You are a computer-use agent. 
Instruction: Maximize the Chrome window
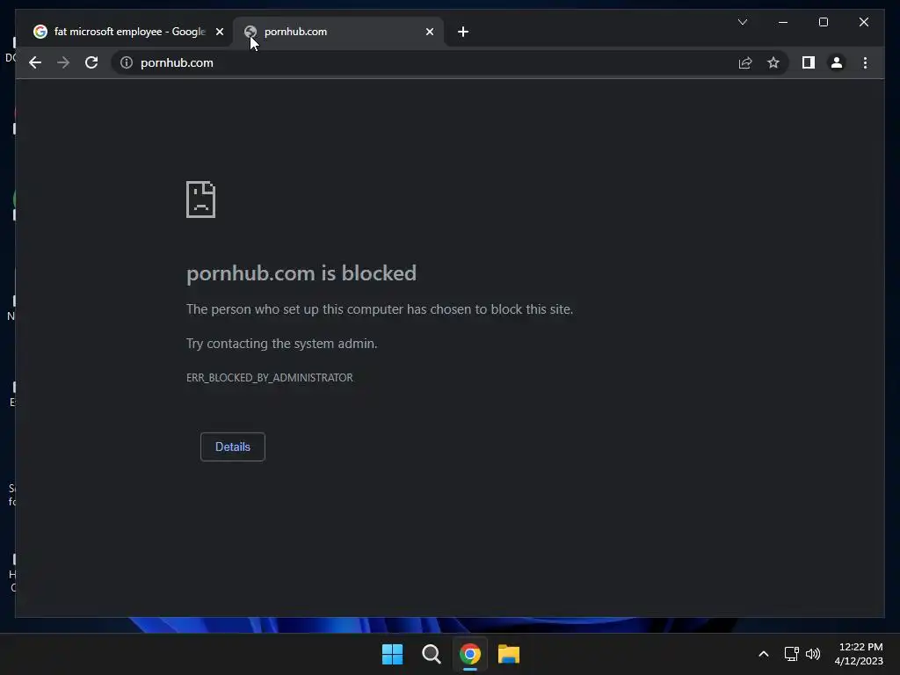pyautogui.click(x=823, y=22)
